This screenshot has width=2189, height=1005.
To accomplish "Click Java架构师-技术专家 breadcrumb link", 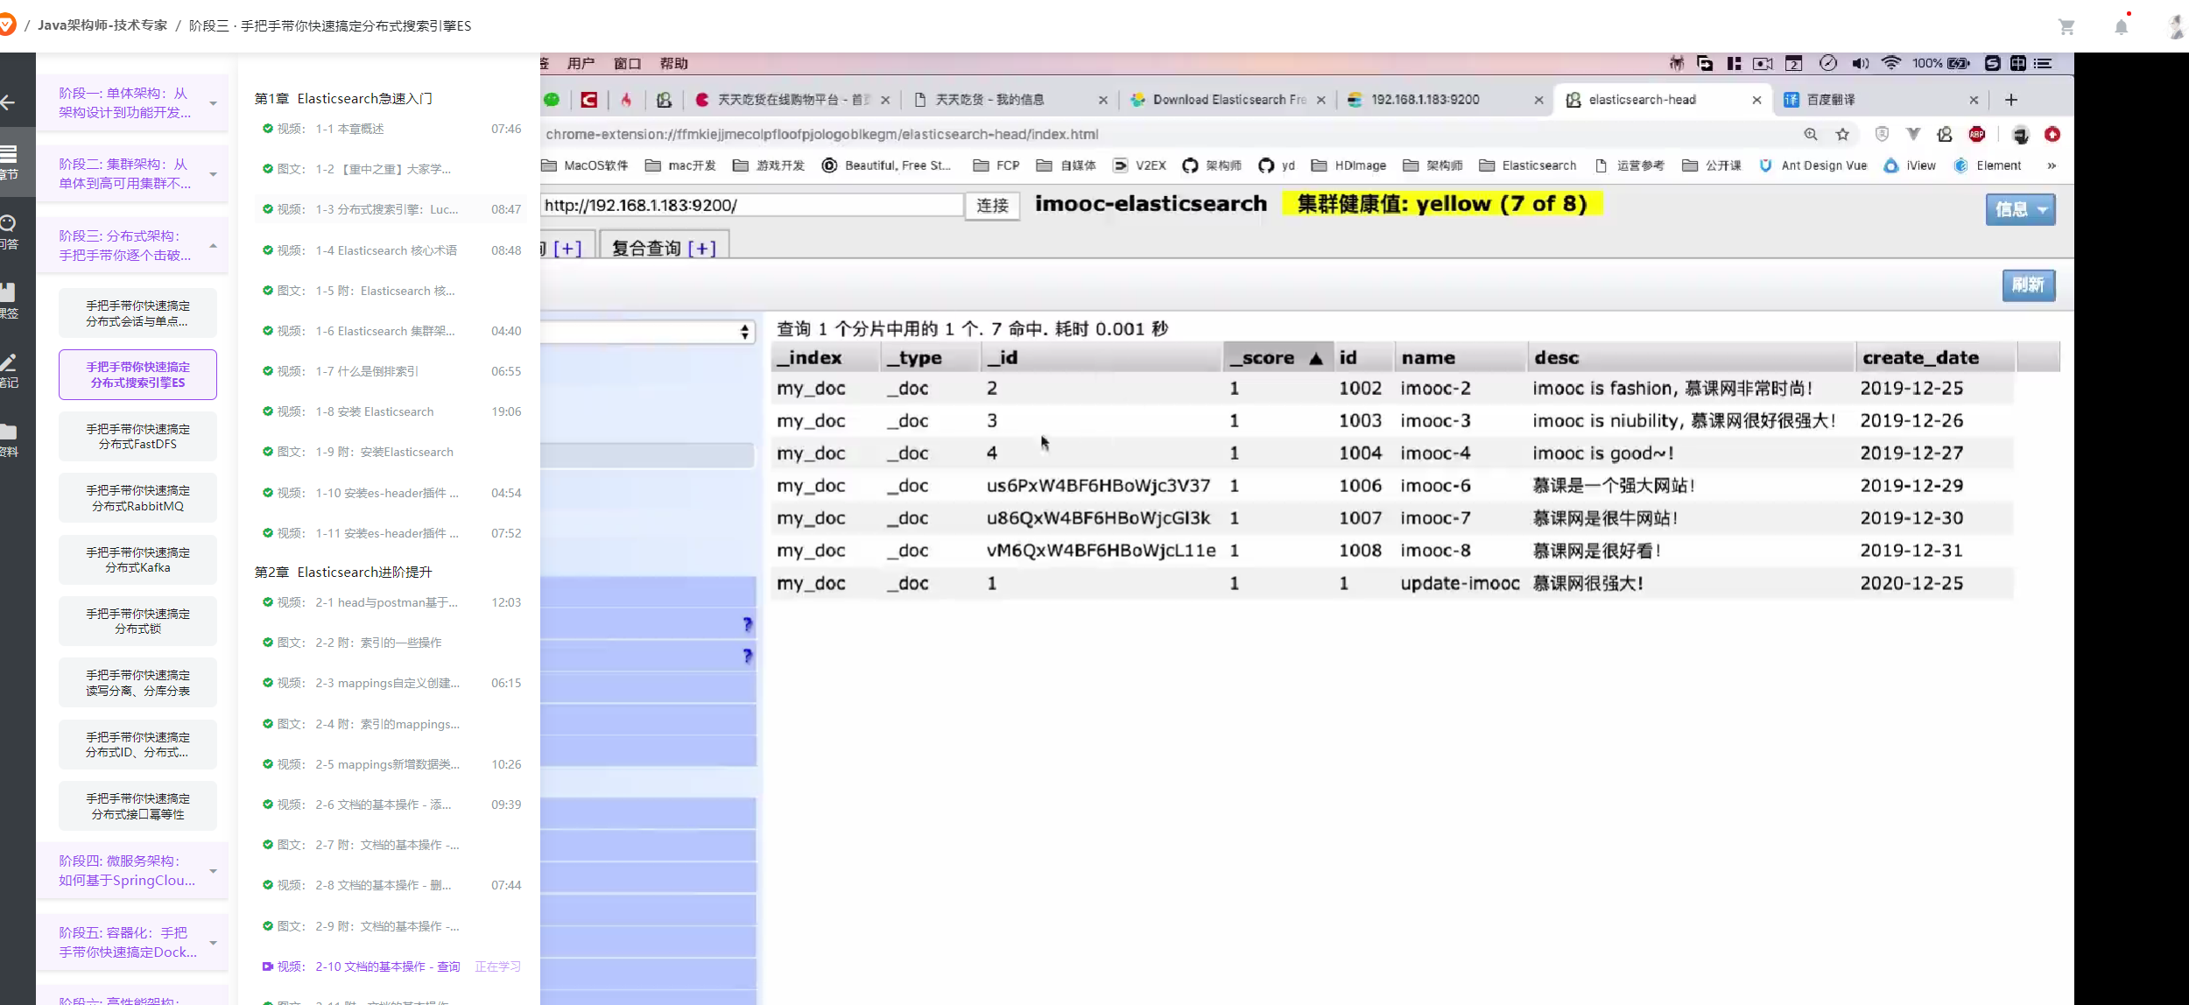I will pos(102,25).
